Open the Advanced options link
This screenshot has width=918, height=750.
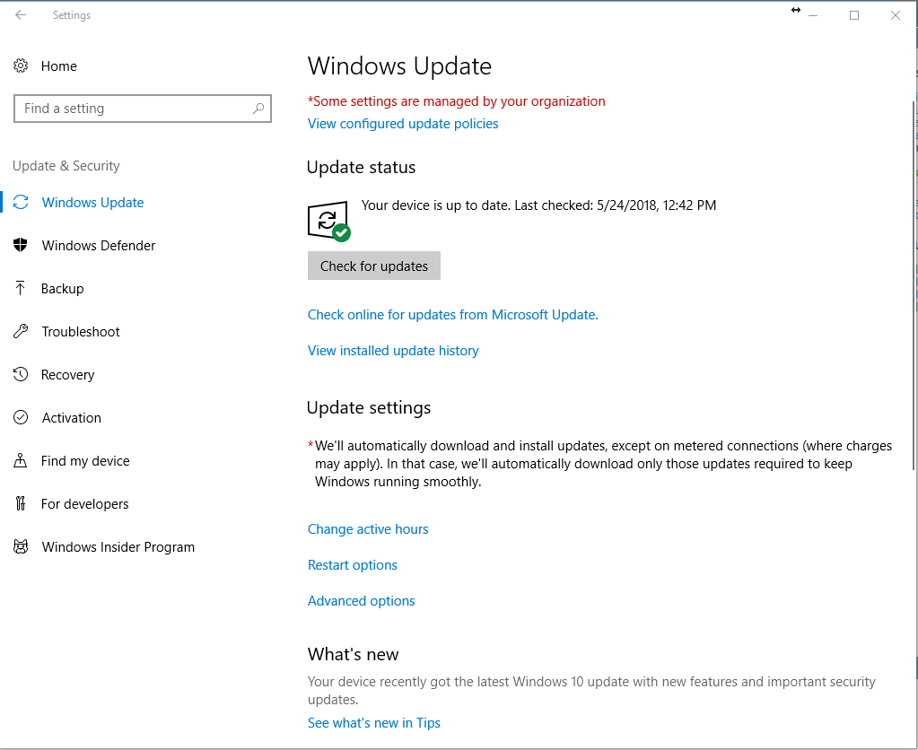click(362, 601)
